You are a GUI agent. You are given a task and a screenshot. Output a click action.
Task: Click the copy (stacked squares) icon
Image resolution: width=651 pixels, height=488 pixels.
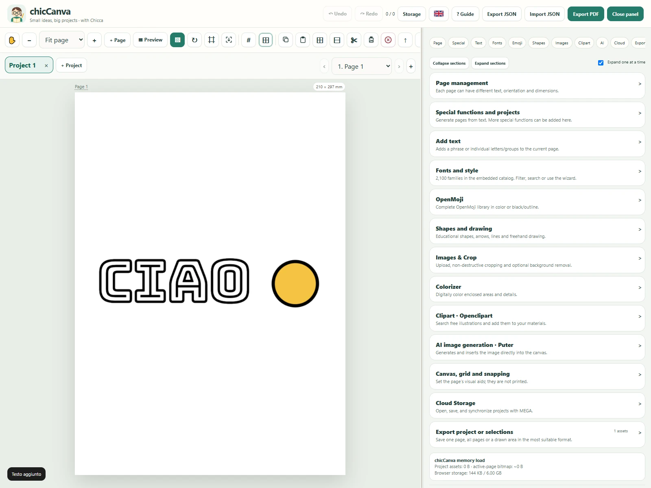(x=286, y=40)
